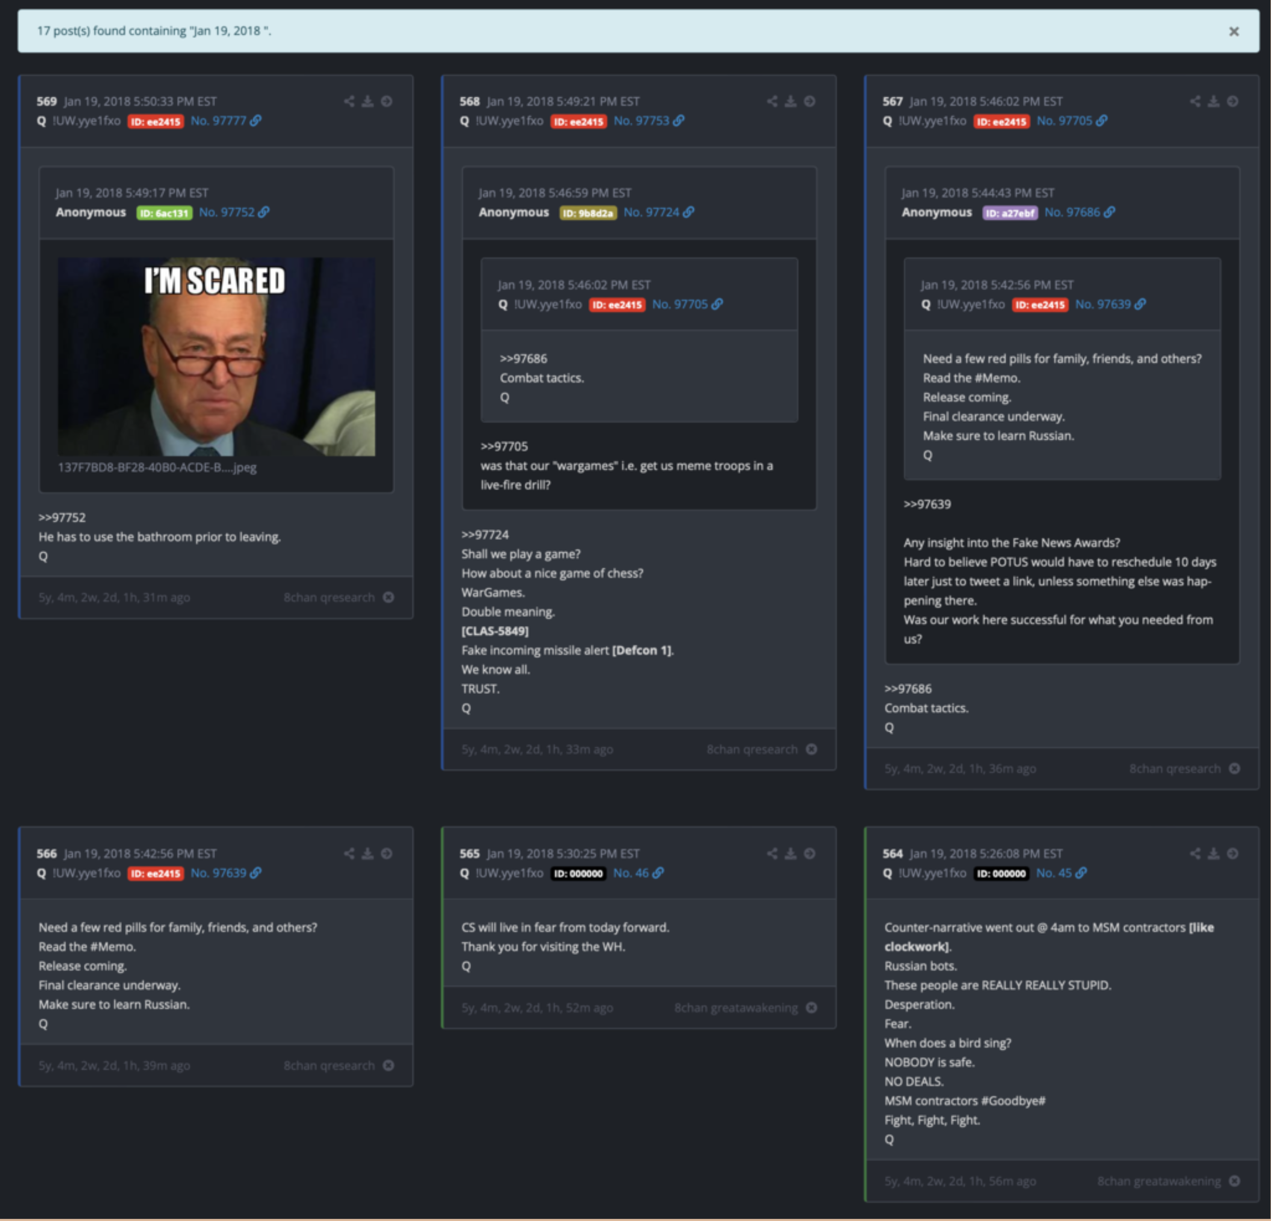Viewport: 1271px width, 1221px height.
Task: Click 8chan greatawakening source icon on post 564
Action: pos(1235,1181)
